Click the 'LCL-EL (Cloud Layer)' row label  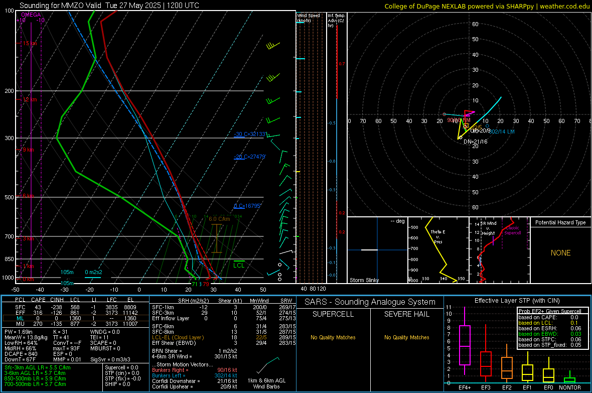[x=178, y=337]
